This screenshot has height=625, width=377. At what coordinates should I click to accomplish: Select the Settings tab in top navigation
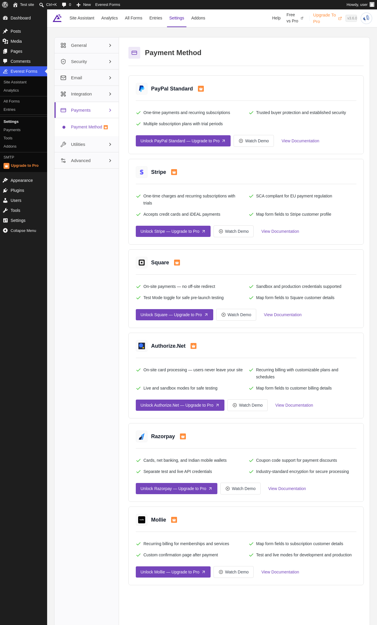click(x=177, y=18)
